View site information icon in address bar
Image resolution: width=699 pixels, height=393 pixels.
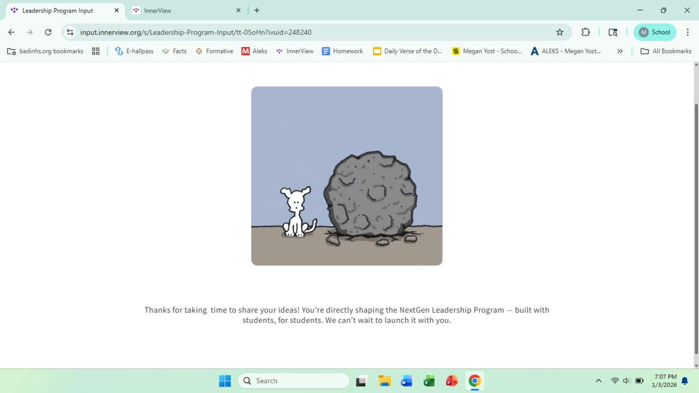[x=70, y=32]
